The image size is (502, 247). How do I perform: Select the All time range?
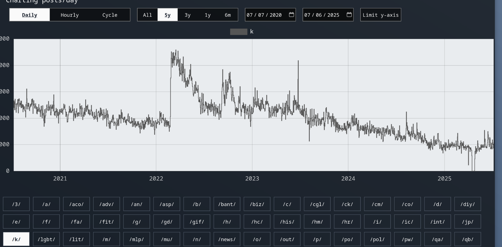click(x=147, y=15)
